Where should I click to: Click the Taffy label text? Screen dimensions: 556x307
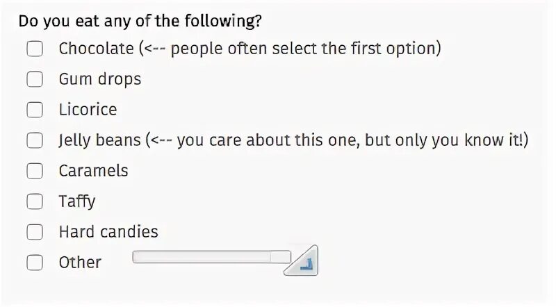(x=76, y=201)
